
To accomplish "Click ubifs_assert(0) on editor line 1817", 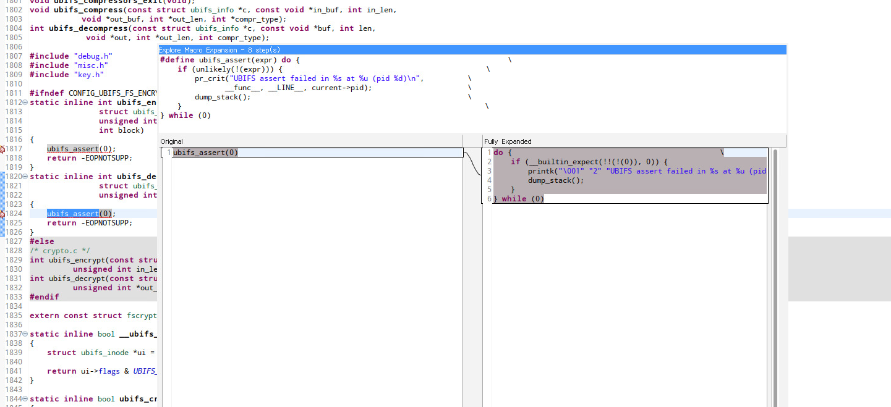I will [x=81, y=149].
